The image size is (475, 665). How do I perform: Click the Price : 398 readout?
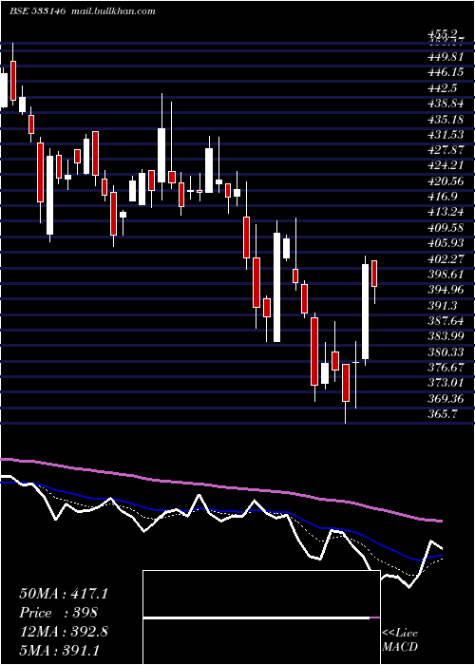(59, 613)
